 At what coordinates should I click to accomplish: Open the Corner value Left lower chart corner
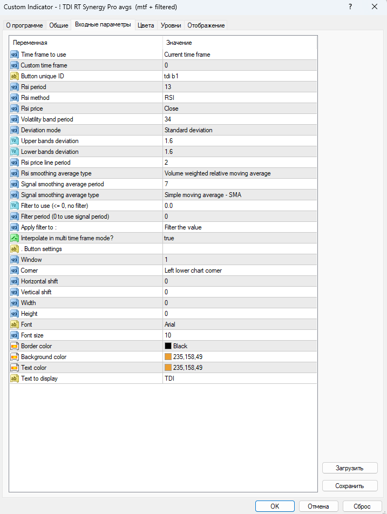[x=240, y=270]
